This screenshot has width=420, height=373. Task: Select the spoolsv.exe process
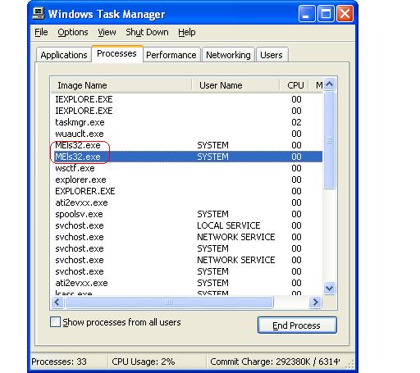187,214
